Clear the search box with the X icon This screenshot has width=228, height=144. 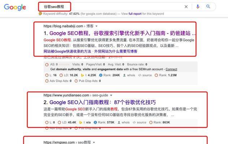tap(186, 7)
